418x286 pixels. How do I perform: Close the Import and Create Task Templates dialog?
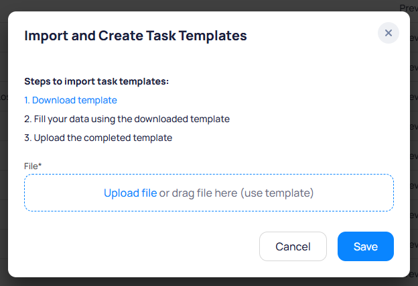point(389,33)
